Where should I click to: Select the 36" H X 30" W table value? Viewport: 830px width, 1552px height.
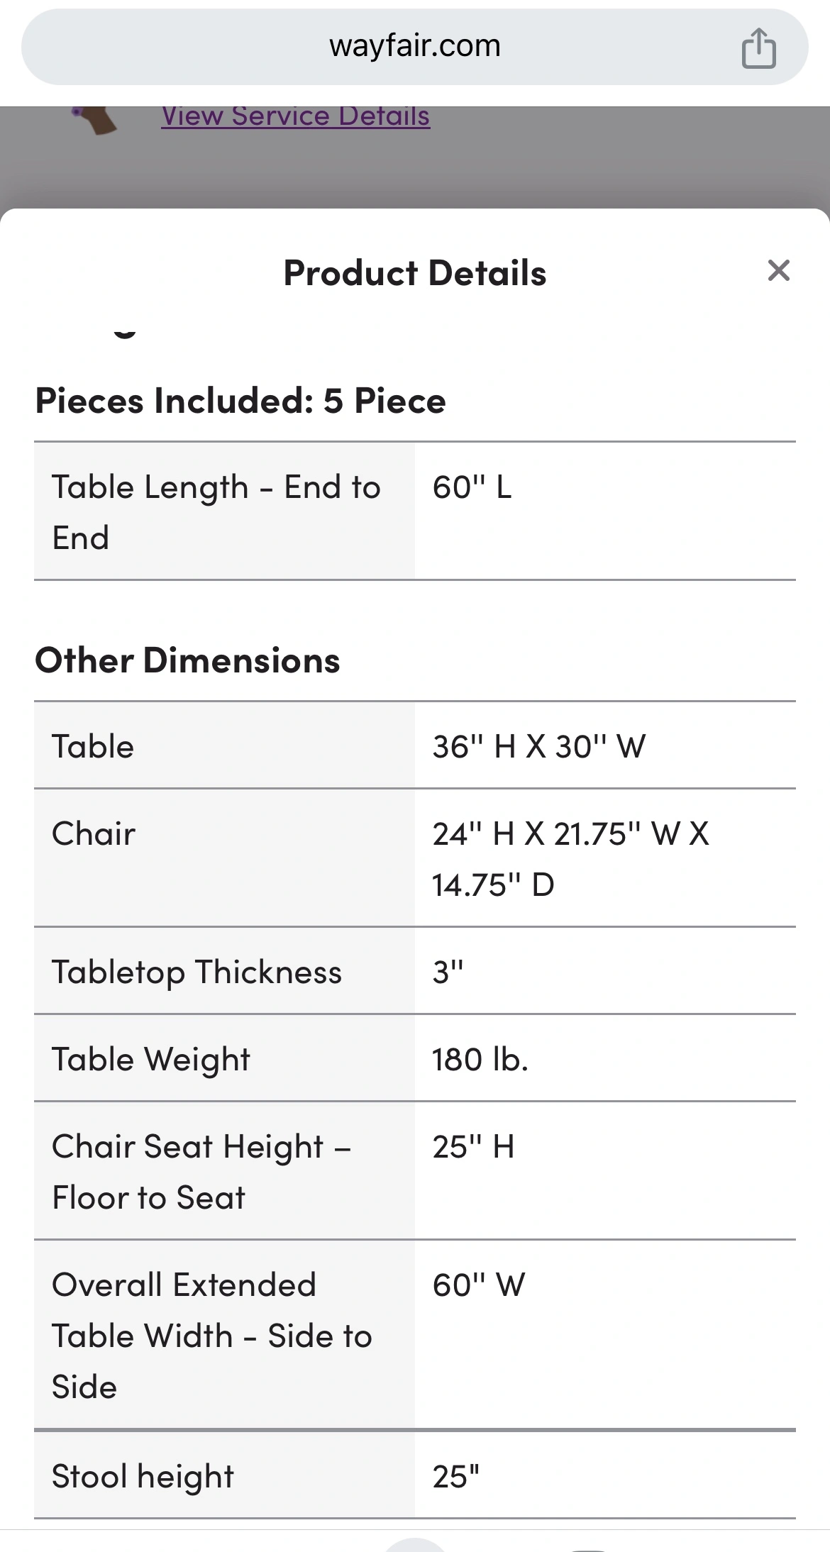click(x=539, y=746)
